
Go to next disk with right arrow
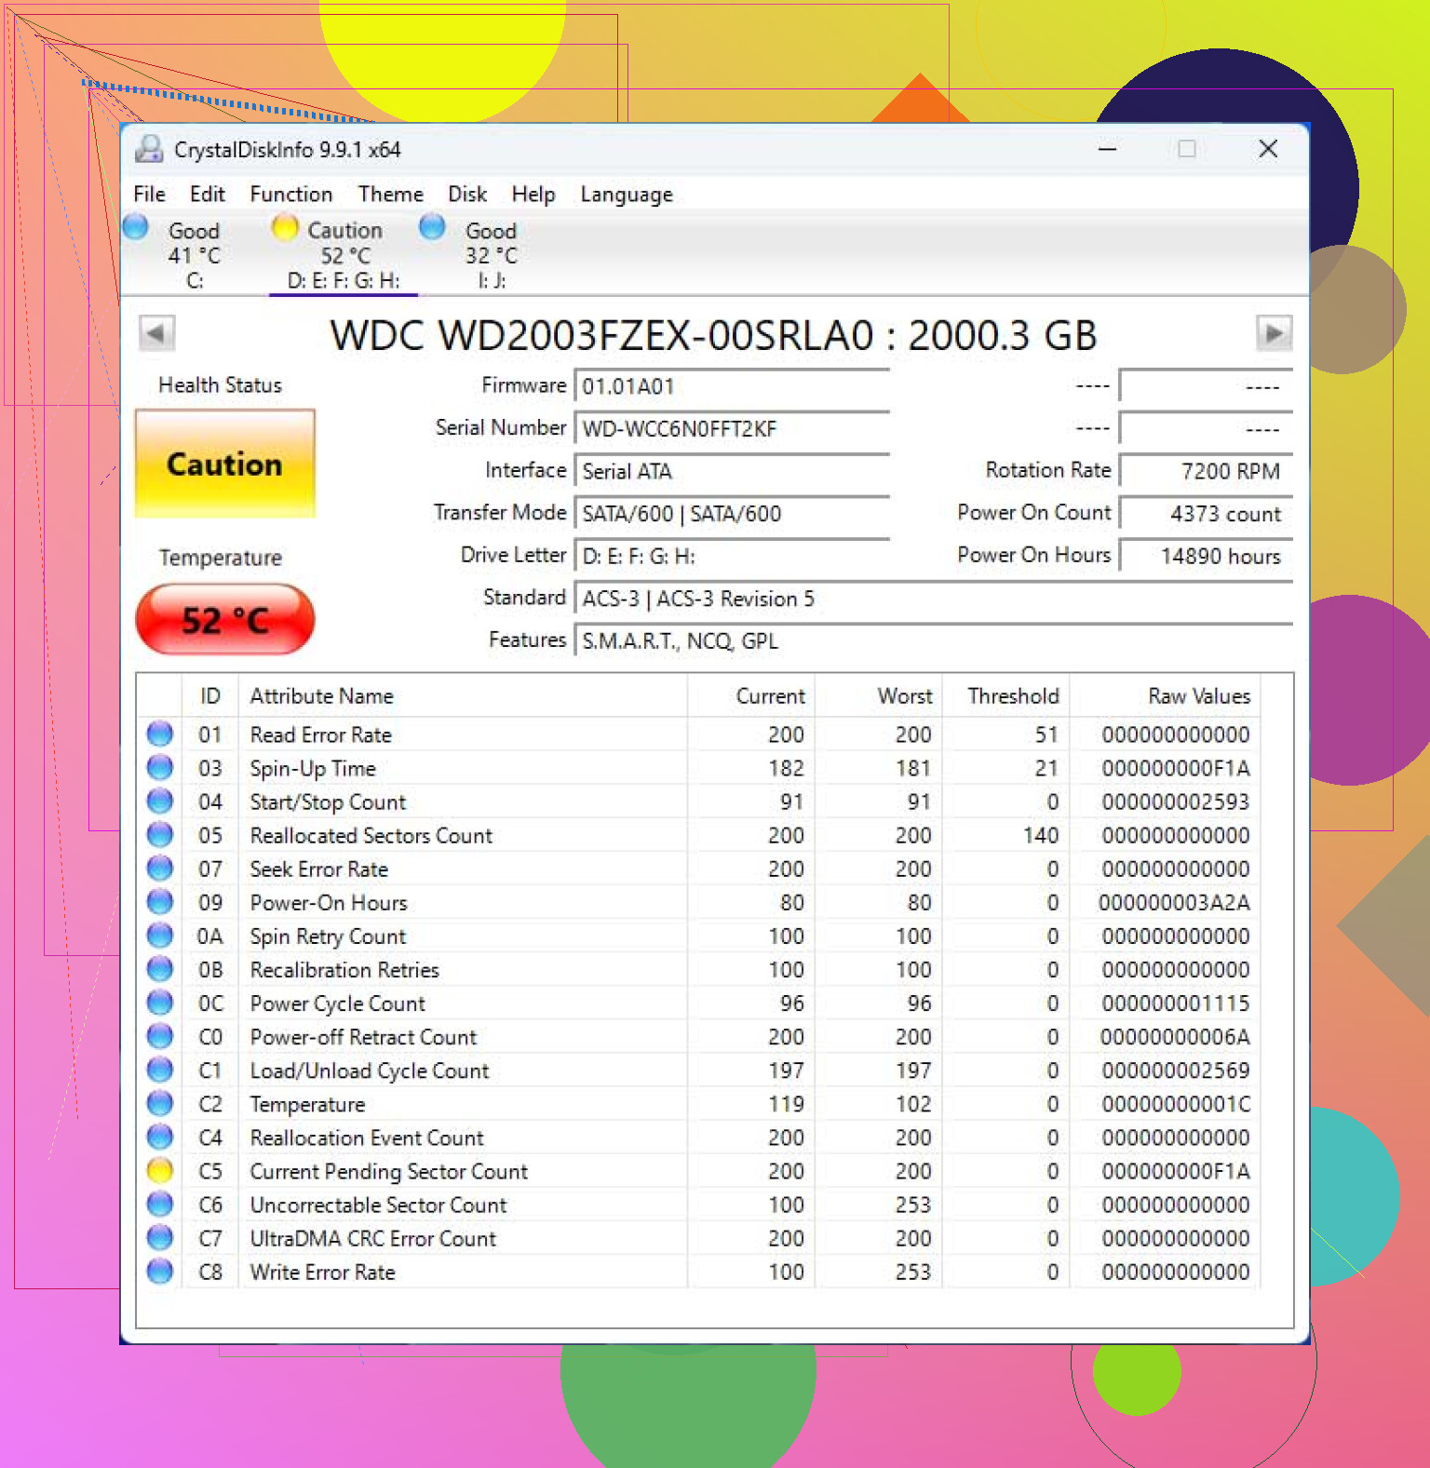tap(1274, 333)
